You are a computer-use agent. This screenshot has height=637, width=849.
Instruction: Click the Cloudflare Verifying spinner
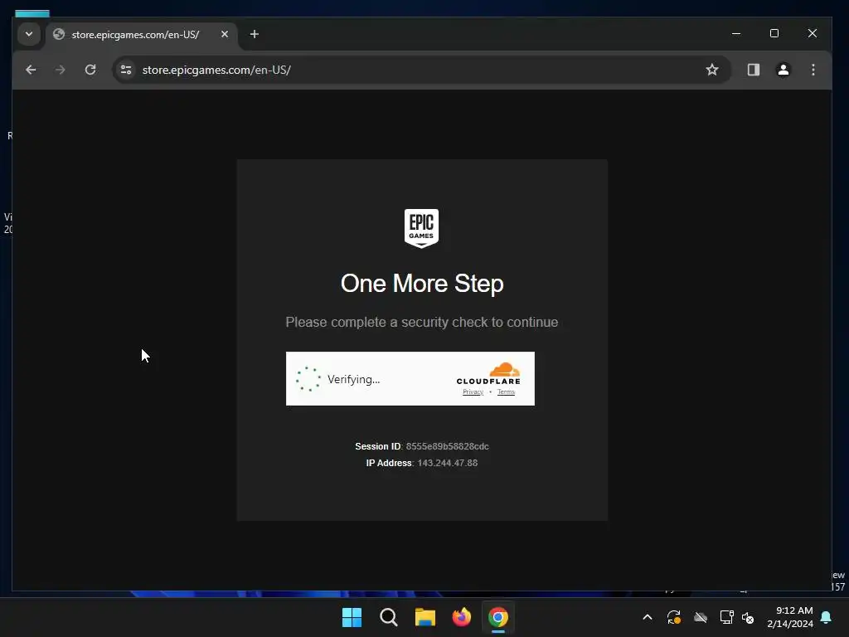[308, 378]
